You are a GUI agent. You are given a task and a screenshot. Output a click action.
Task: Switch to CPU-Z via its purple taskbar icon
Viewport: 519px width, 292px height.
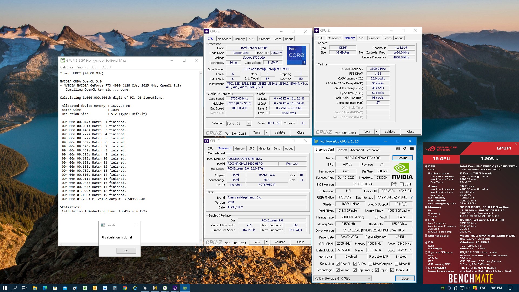175,288
